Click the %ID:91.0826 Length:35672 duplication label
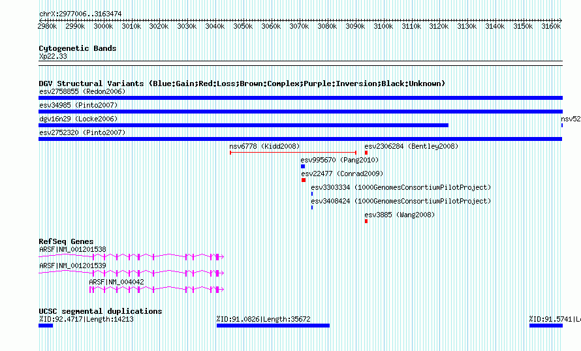Image resolution: width=581 pixels, height=351 pixels. click(264, 319)
